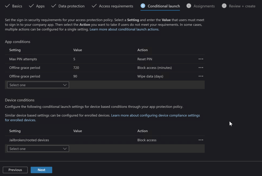262x176 pixels.
Task: Open Learn more about conditional launch actions link
Action: pos(124,29)
